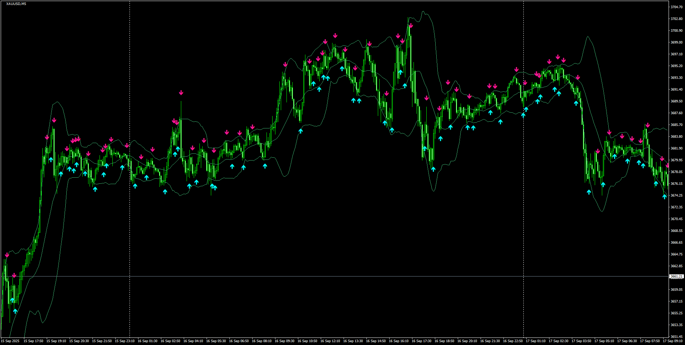Viewport: 685px width, 345px height.
Task: Click the 3702.80 price axis label
Action: pyautogui.click(x=676, y=19)
